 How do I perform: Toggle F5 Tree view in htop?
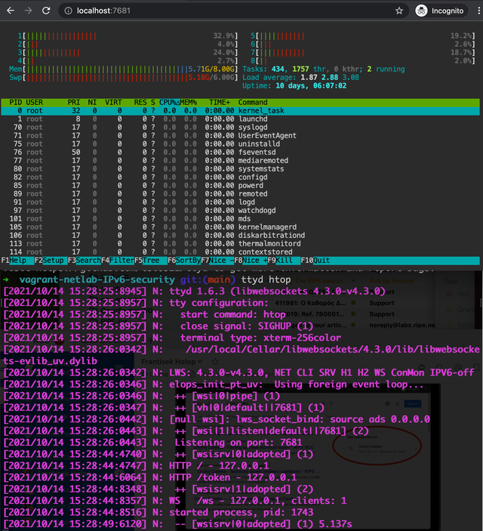point(151,261)
